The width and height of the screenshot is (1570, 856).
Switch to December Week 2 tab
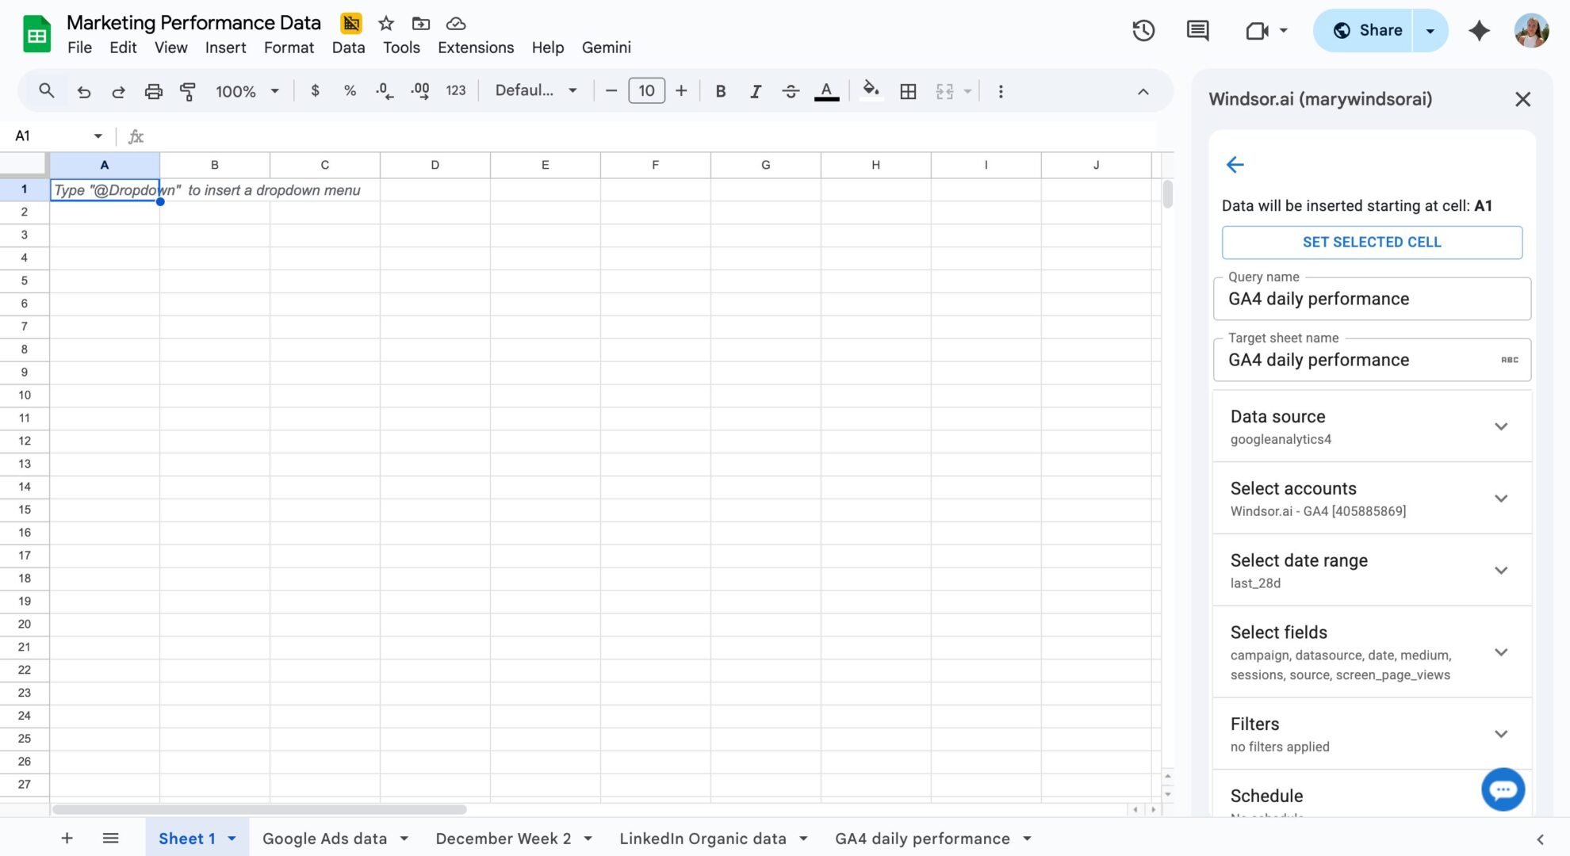click(x=503, y=839)
